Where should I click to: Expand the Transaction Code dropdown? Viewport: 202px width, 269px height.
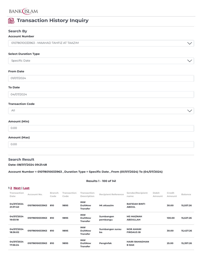pos(101,111)
